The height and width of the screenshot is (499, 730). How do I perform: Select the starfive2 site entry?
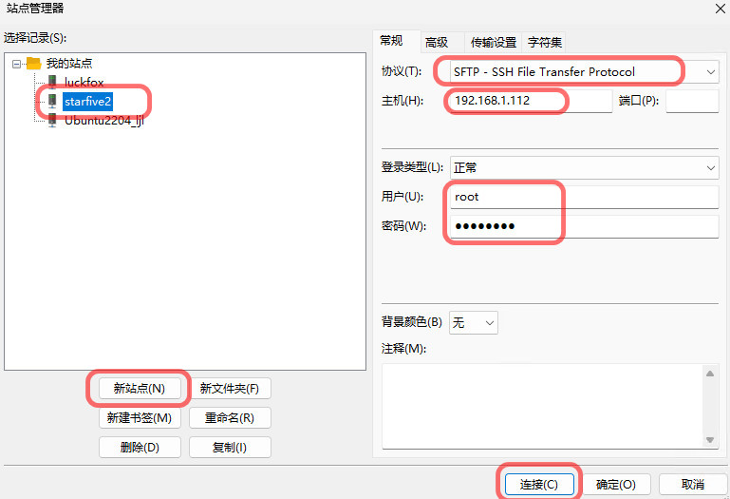(x=87, y=101)
